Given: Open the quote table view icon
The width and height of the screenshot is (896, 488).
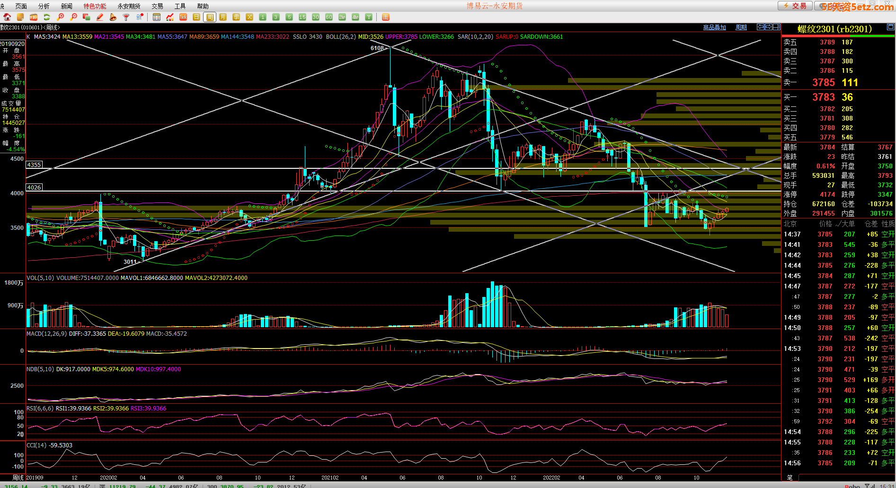Looking at the screenshot, I should (157, 17).
